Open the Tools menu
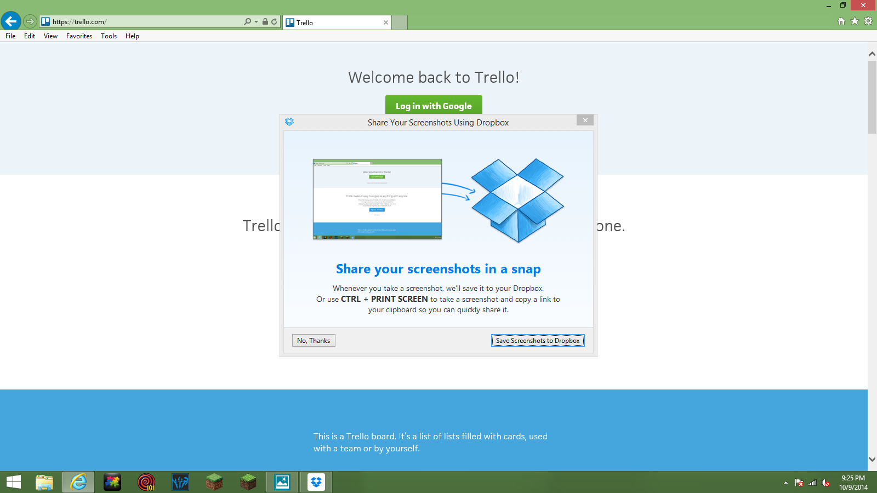The image size is (877, 493). [x=109, y=36]
